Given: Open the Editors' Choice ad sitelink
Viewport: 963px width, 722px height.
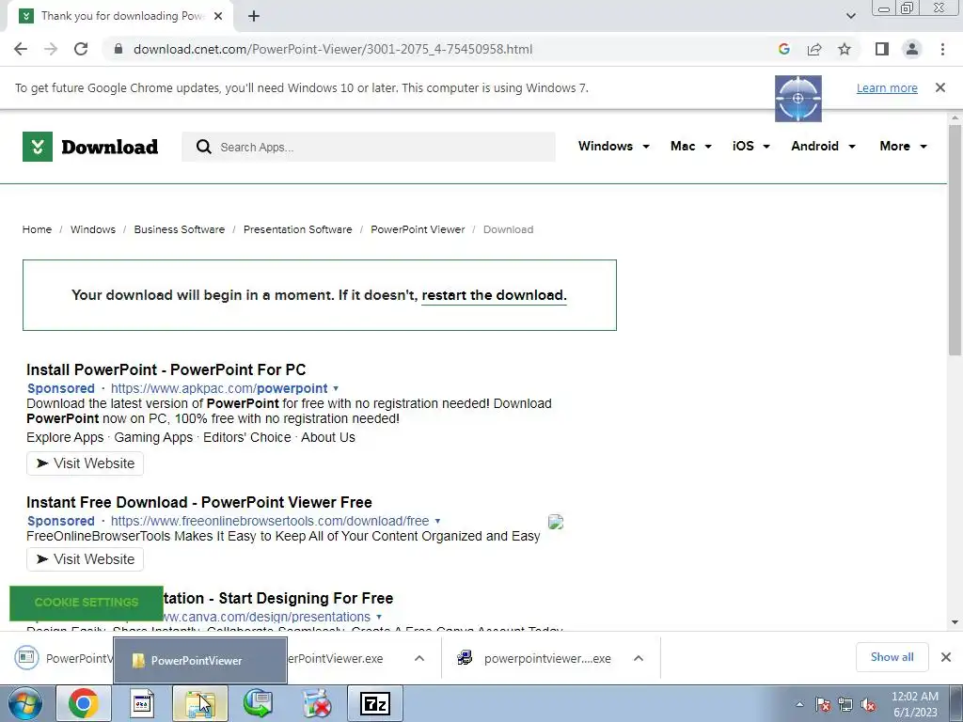Looking at the screenshot, I should pyautogui.click(x=247, y=437).
